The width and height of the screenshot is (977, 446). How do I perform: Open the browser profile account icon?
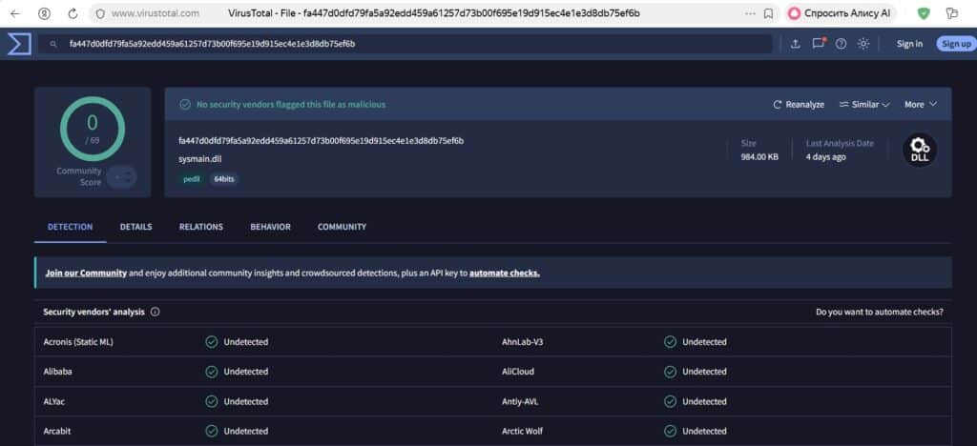pyautogui.click(x=44, y=13)
